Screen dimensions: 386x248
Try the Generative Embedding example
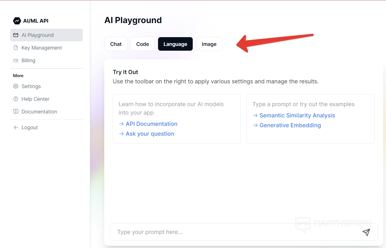[290, 125]
